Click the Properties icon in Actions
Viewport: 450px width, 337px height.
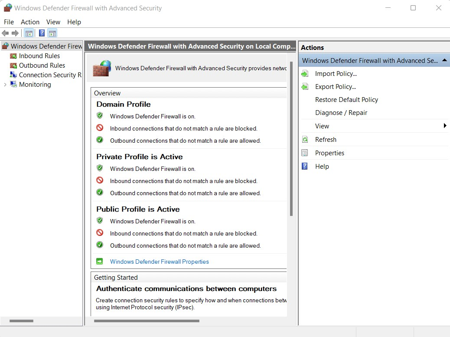[305, 153]
